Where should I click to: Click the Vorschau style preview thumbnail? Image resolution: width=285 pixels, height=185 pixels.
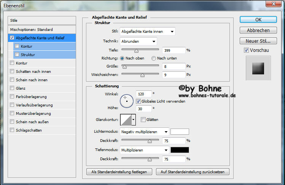coord(258,68)
